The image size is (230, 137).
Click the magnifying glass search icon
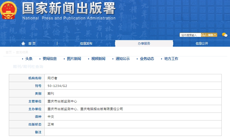pos(203,35)
